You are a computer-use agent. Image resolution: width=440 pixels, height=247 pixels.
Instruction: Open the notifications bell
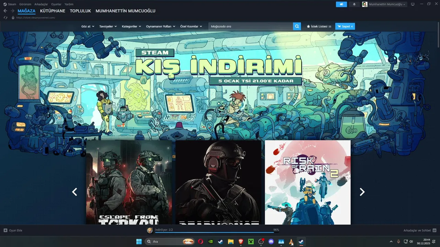[x=354, y=4]
